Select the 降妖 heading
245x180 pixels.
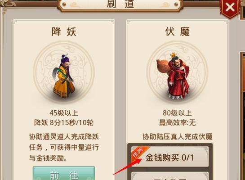pos(64,31)
